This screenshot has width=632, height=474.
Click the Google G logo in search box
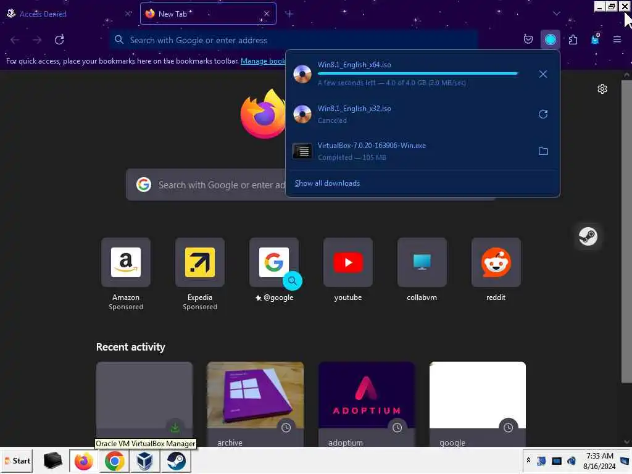tap(144, 185)
